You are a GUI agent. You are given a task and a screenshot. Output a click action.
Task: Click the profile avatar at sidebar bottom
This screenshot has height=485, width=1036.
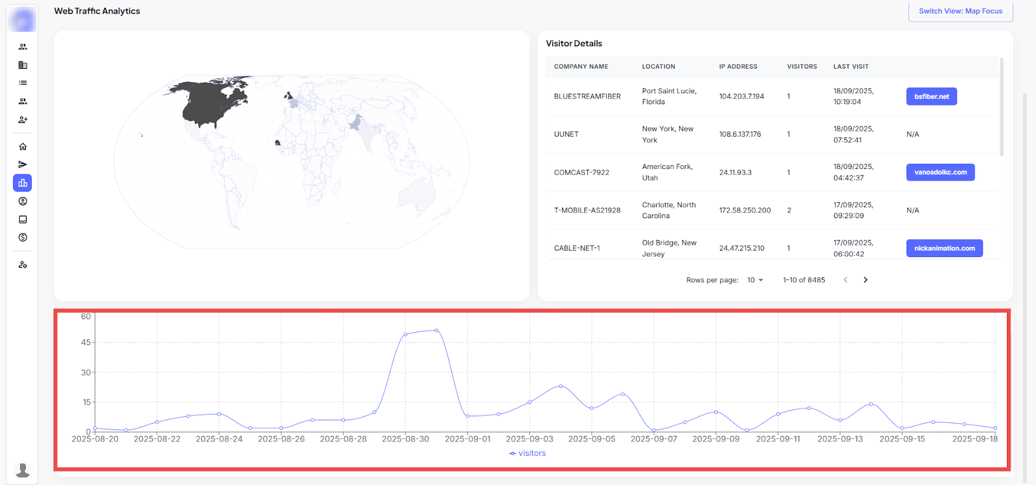coord(23,469)
